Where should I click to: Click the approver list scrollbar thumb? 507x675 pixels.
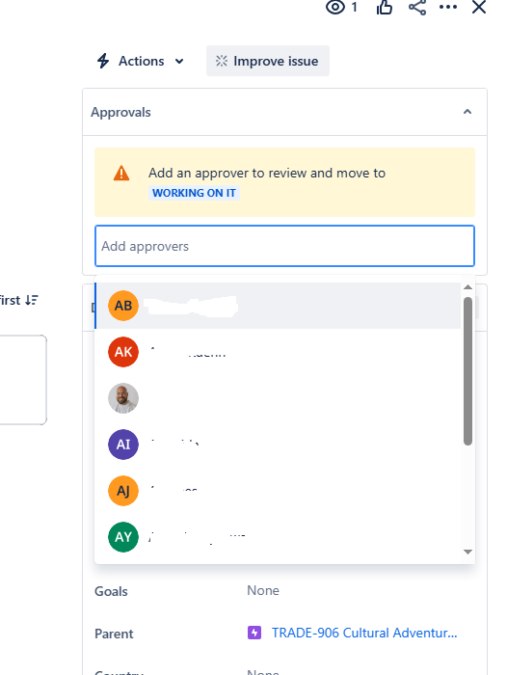coord(467,370)
